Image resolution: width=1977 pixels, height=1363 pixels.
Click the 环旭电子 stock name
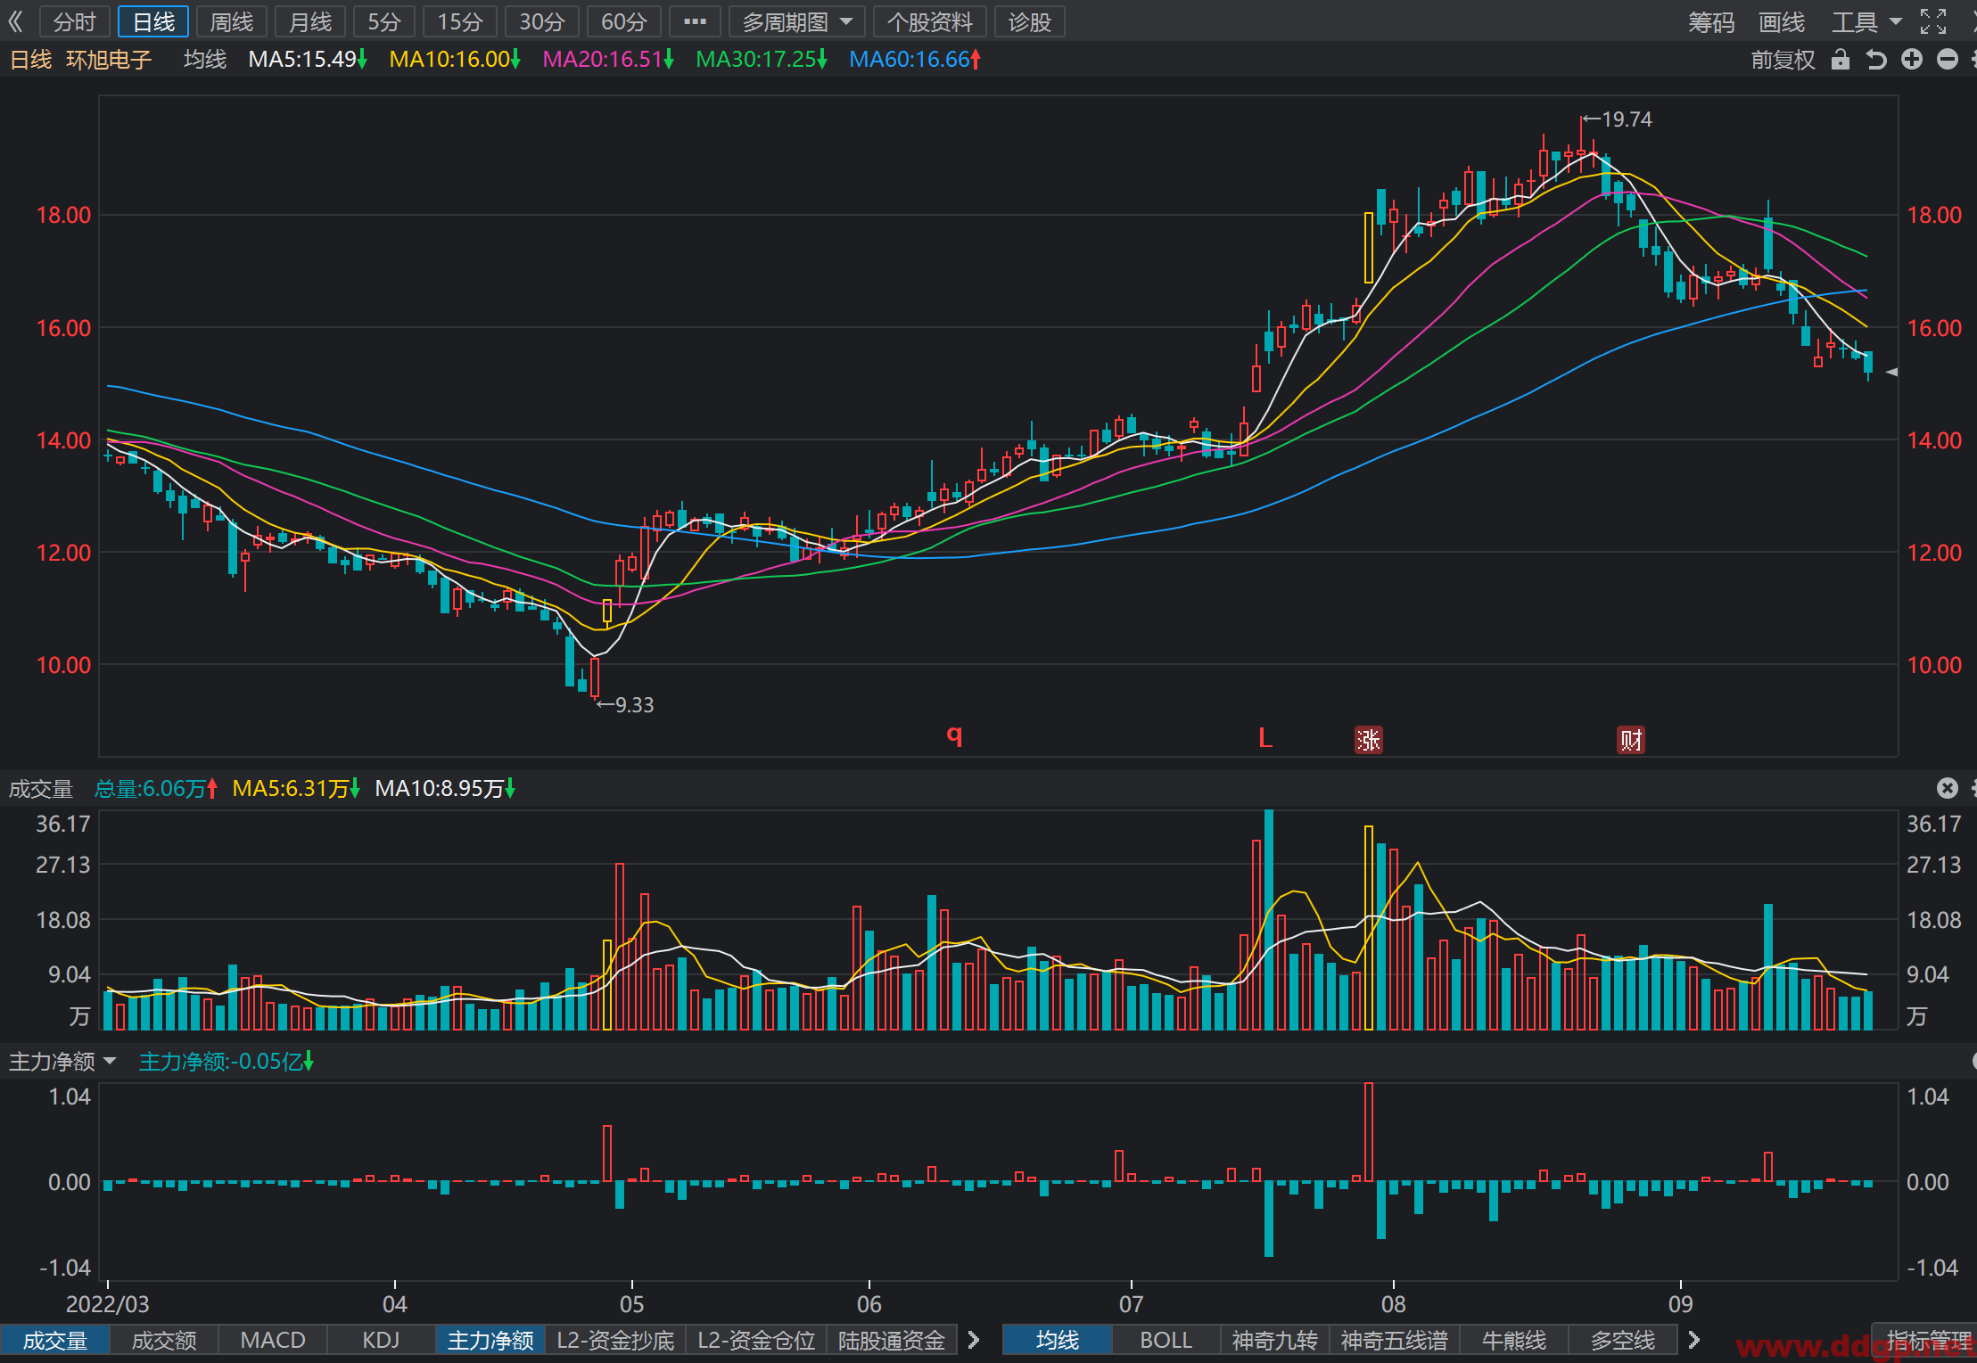tap(109, 60)
